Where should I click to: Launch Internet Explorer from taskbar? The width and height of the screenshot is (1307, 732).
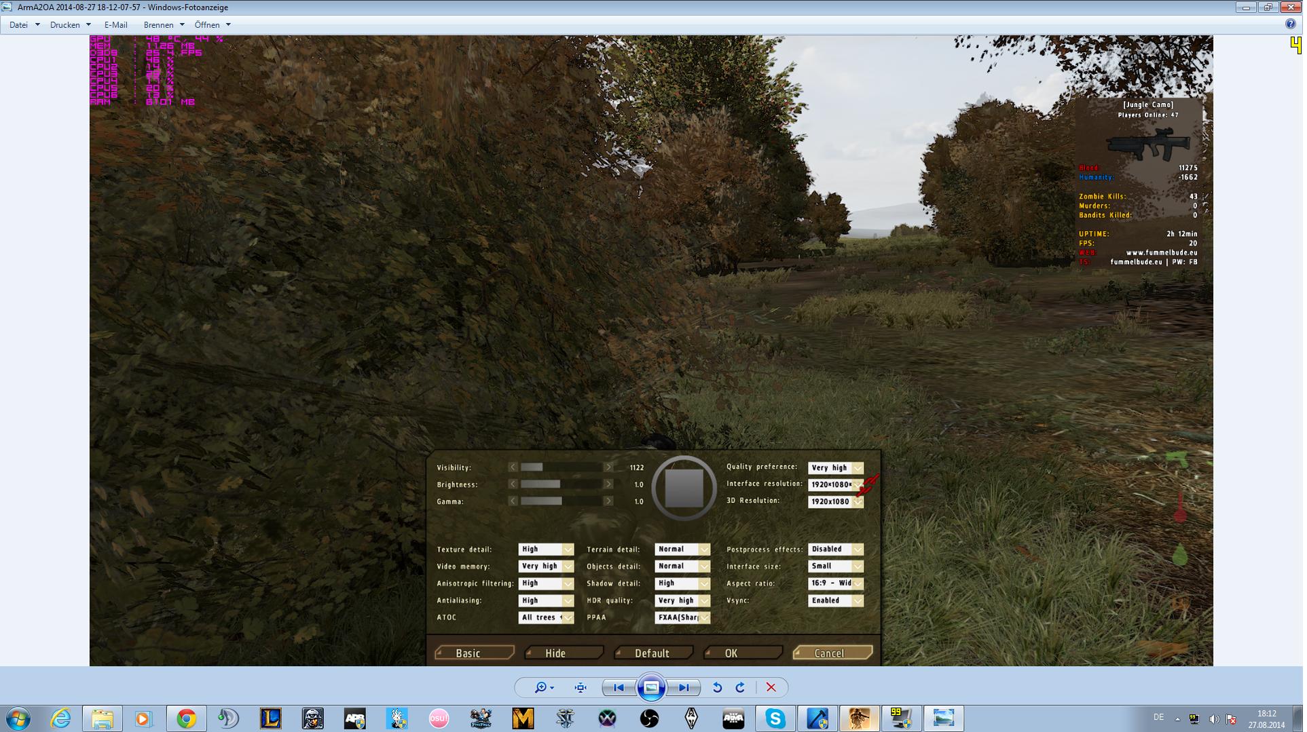point(60,718)
